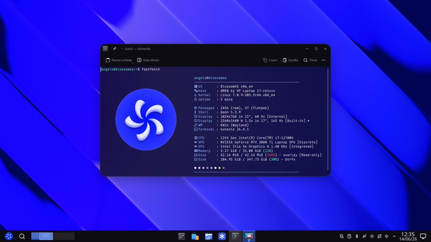431x242 pixels.
Task: Switch to the second virtual desktop in pager
Action: (64, 236)
